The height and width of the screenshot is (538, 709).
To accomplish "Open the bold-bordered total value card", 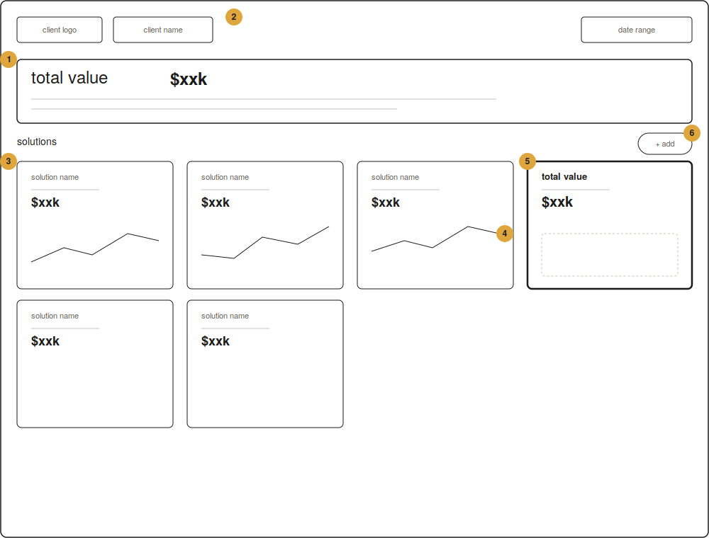I will coord(610,225).
